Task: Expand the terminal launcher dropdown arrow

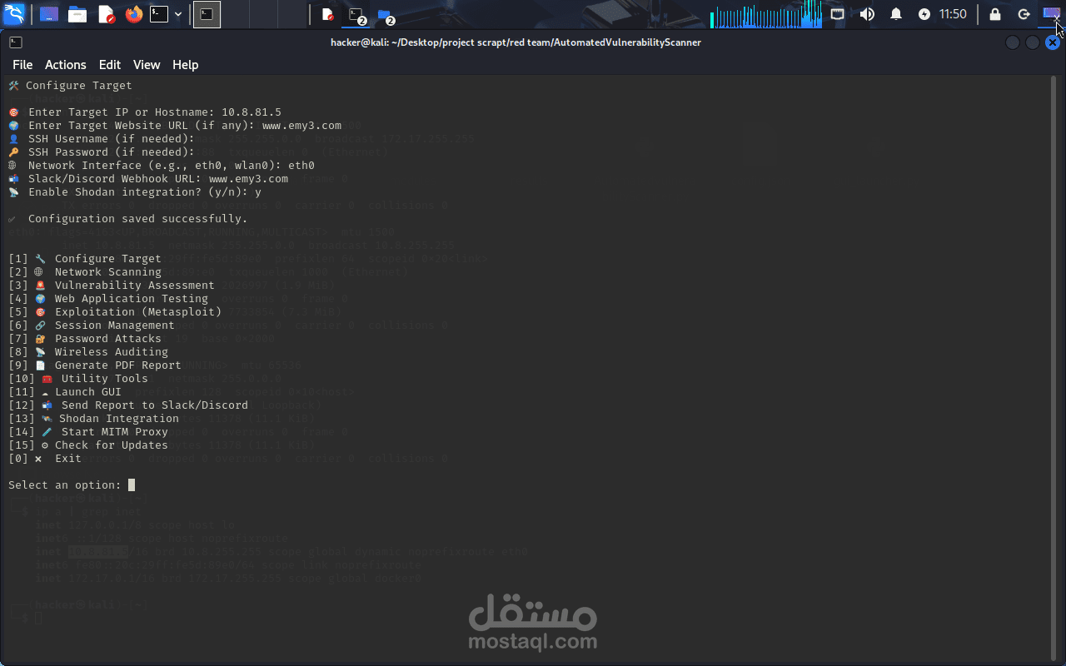Action: click(x=178, y=14)
